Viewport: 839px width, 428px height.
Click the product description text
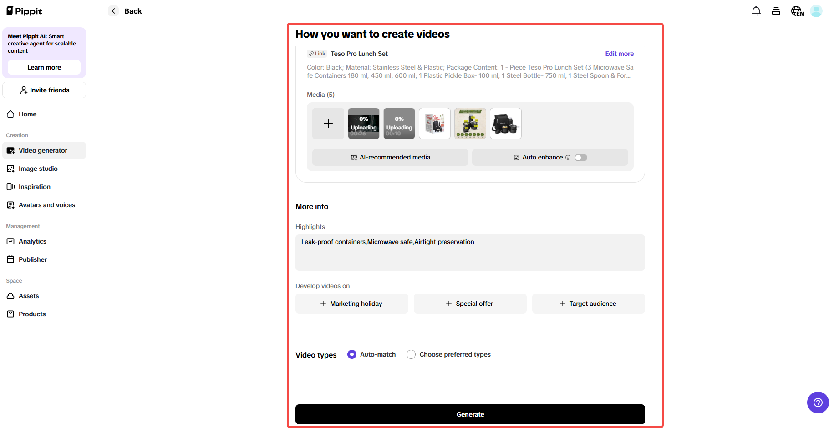470,71
